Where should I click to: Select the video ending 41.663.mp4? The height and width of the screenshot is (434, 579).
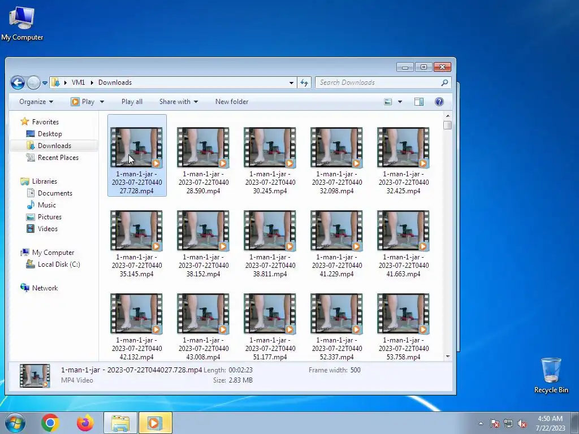pos(403,244)
